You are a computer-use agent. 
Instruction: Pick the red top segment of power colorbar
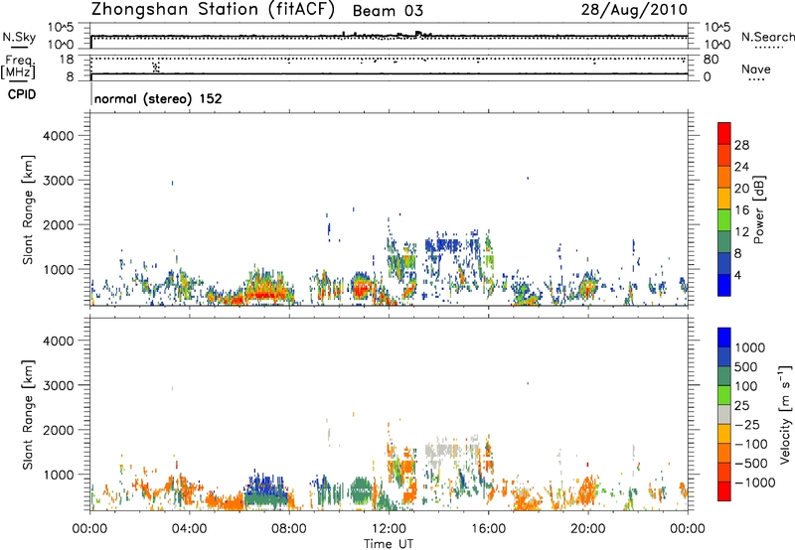click(724, 133)
